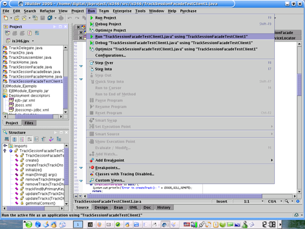Select jboss.xml in the project tree

[x=23, y=105]
